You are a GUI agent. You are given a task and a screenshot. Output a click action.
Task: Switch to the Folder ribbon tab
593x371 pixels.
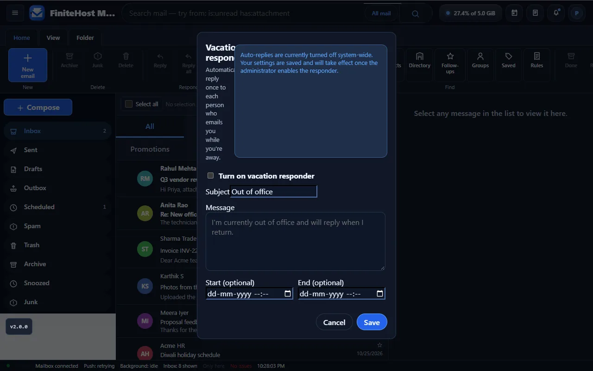(x=85, y=38)
